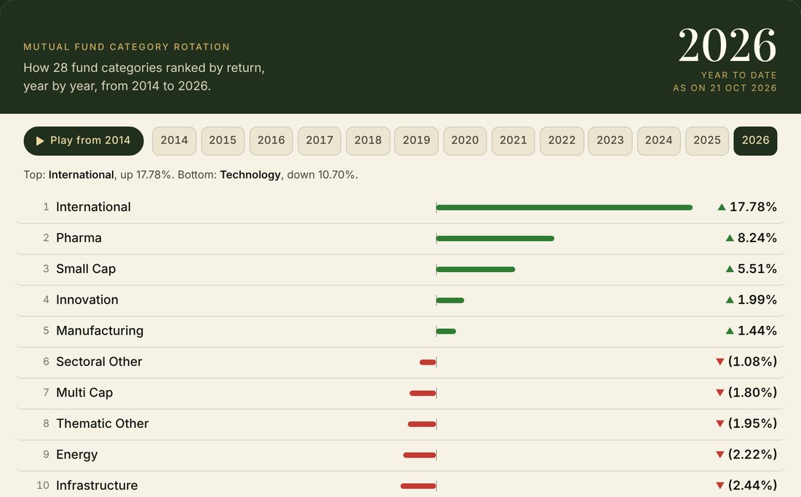Screen dimensions: 801x497
Task: Click the International category name
Action: tap(93, 207)
